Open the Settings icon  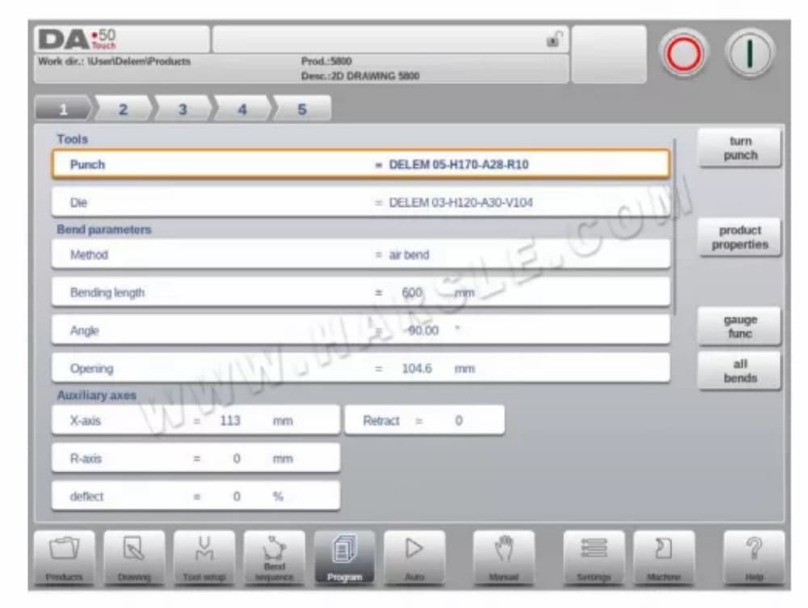pyautogui.click(x=594, y=558)
